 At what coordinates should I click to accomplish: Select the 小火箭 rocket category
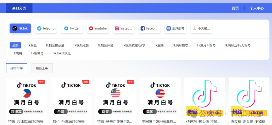click(201, 28)
